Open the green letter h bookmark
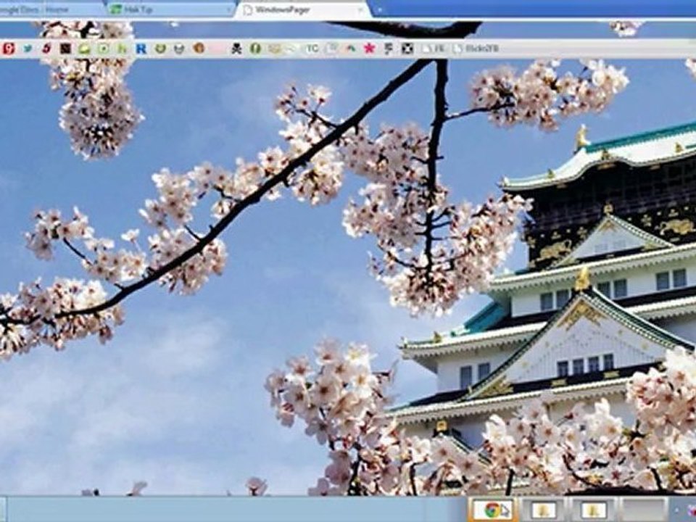This screenshot has height=522, width=696. coord(122,48)
